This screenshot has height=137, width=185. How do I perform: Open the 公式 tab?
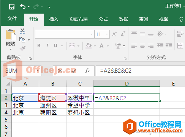click(103, 19)
